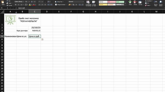
Task: Increase decimal places
Action: coord(80,5)
